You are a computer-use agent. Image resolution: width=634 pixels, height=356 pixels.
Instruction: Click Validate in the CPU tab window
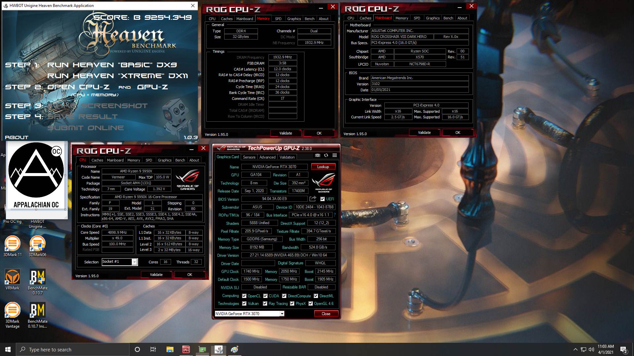pos(156,275)
